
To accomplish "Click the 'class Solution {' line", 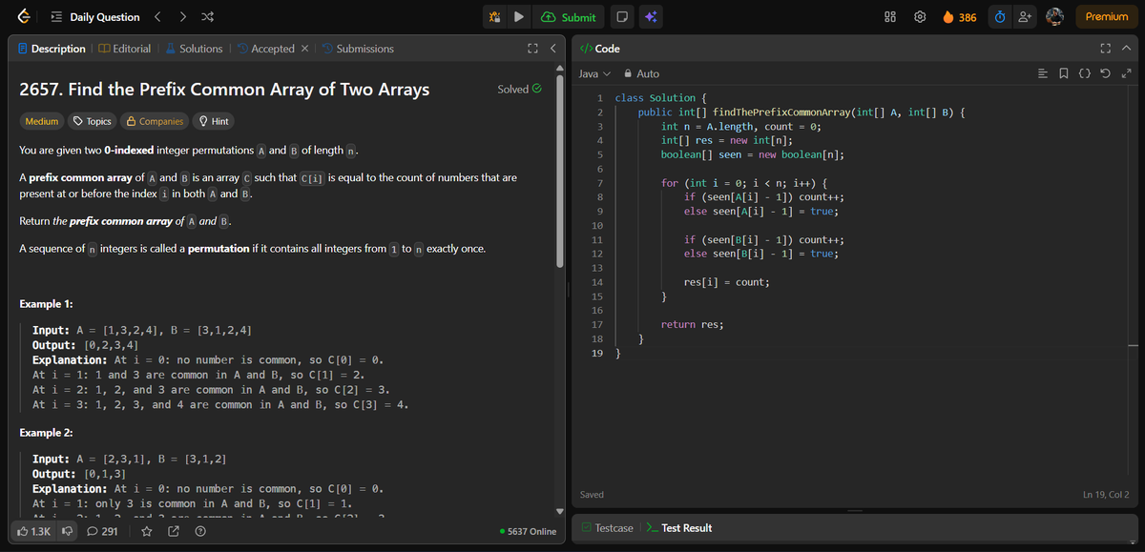I will [660, 98].
